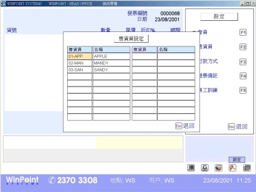Click the F4 invoice remark key icon
Screen dimensions: 256x192
pos(243,76)
